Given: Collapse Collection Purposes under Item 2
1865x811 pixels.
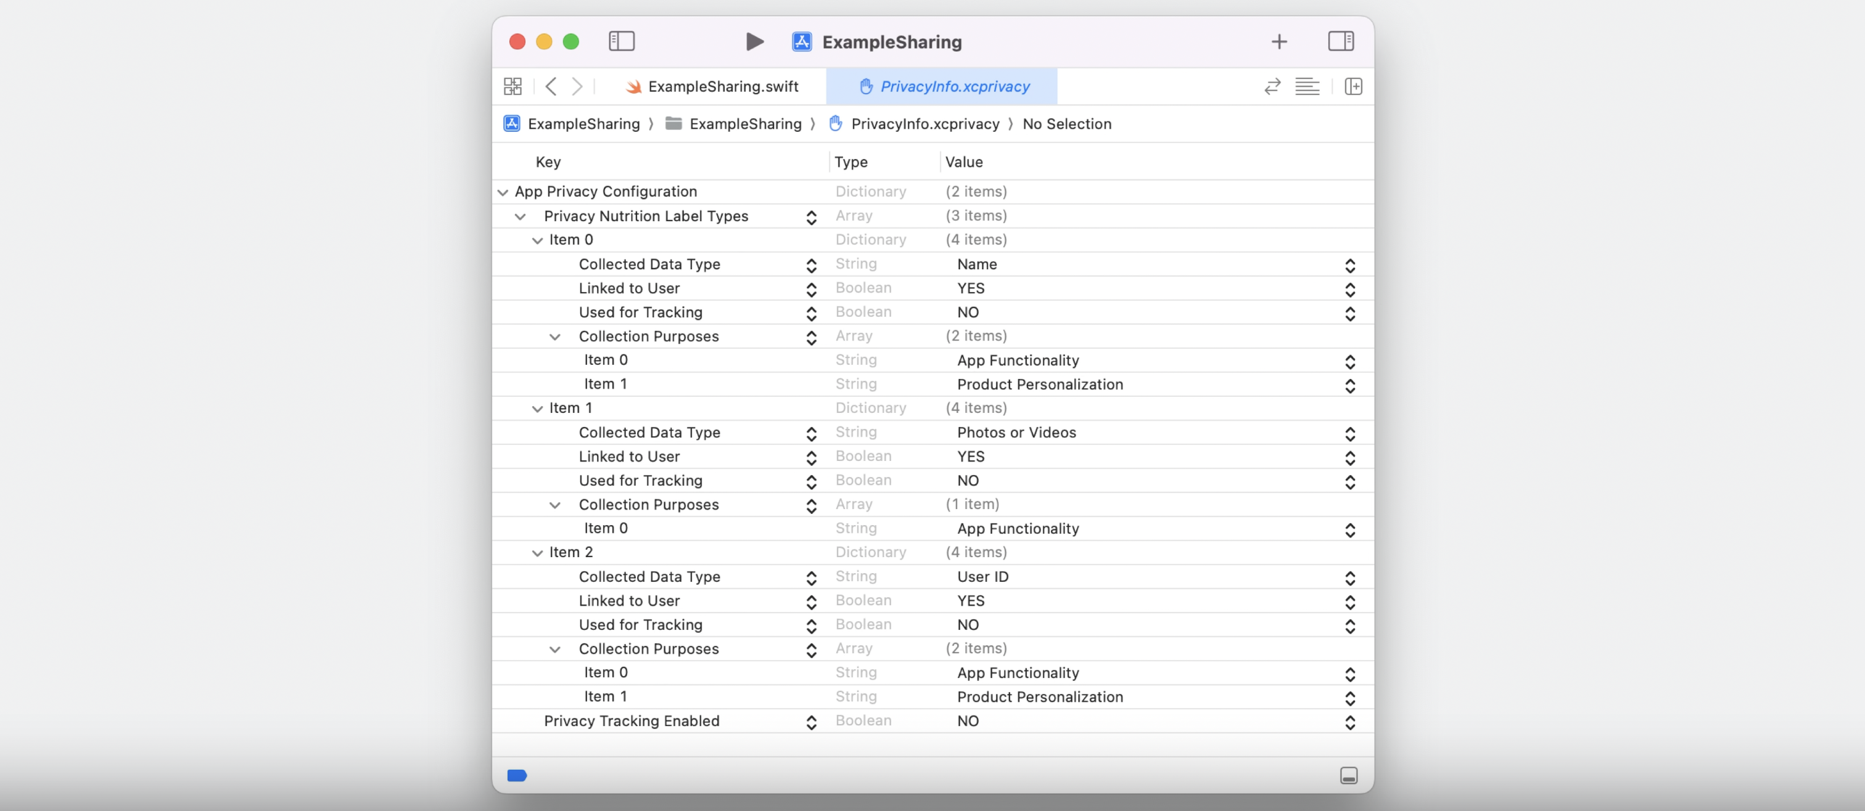Looking at the screenshot, I should point(554,649).
